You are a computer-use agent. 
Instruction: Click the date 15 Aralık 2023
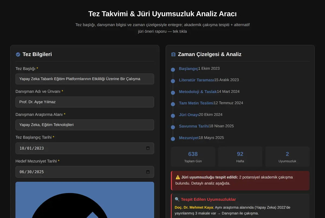226,80
